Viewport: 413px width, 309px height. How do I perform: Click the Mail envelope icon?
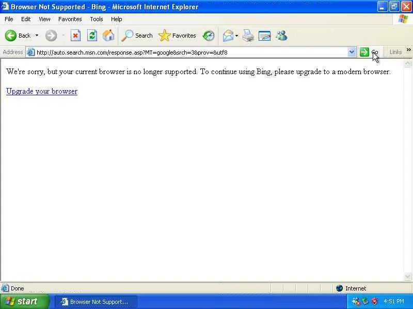click(x=228, y=36)
